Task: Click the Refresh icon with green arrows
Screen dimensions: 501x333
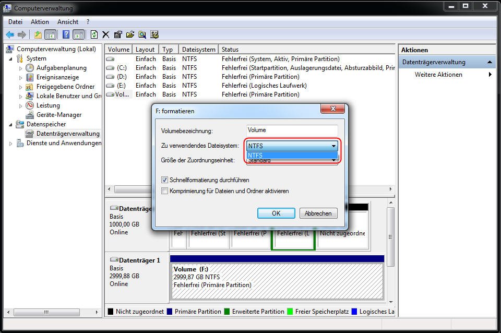Action: tap(94, 34)
